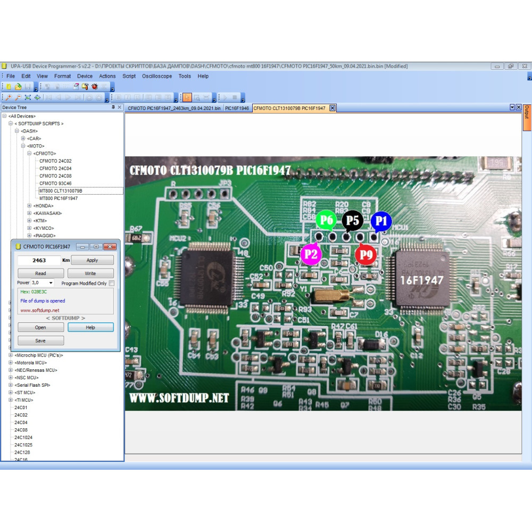Select the orange pointer cursor tool
The image size is (532, 532).
tap(187, 98)
